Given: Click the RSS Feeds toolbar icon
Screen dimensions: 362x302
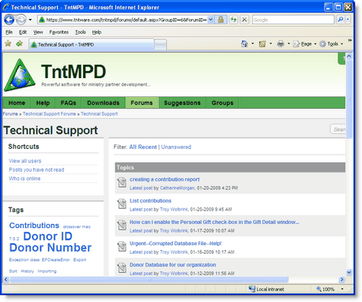Looking at the screenshot, I should point(262,44).
